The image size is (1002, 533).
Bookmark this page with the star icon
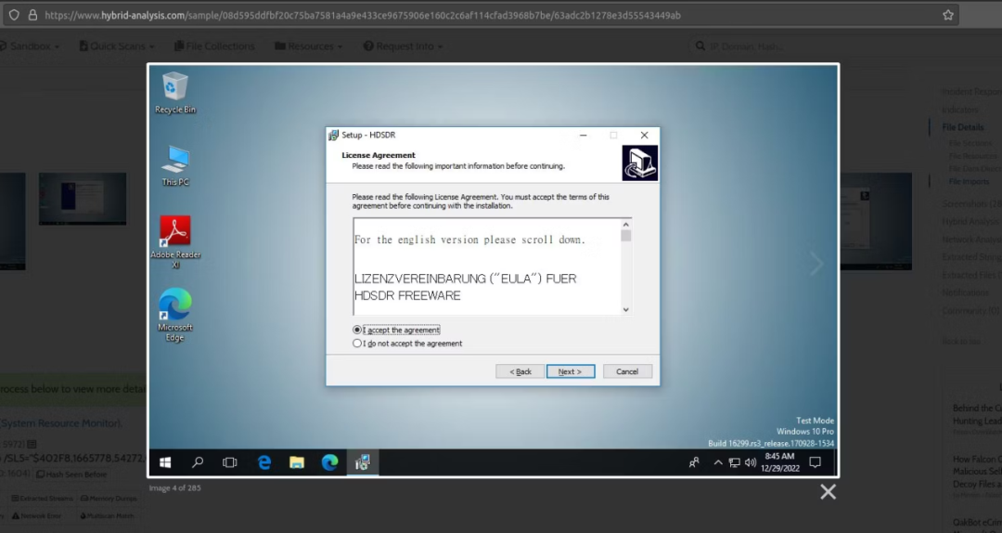tap(947, 15)
